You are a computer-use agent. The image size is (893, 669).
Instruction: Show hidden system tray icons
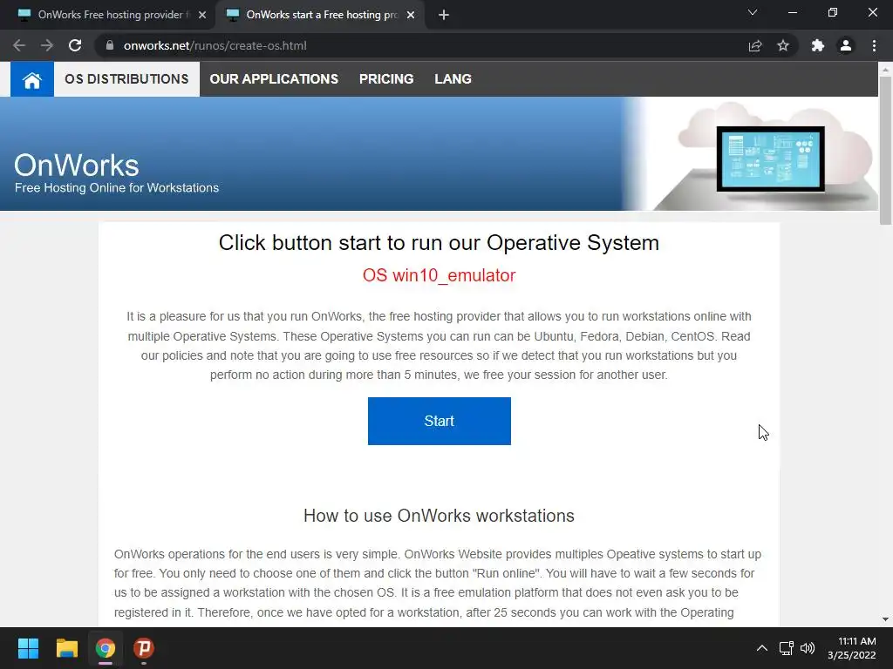pyautogui.click(x=761, y=648)
